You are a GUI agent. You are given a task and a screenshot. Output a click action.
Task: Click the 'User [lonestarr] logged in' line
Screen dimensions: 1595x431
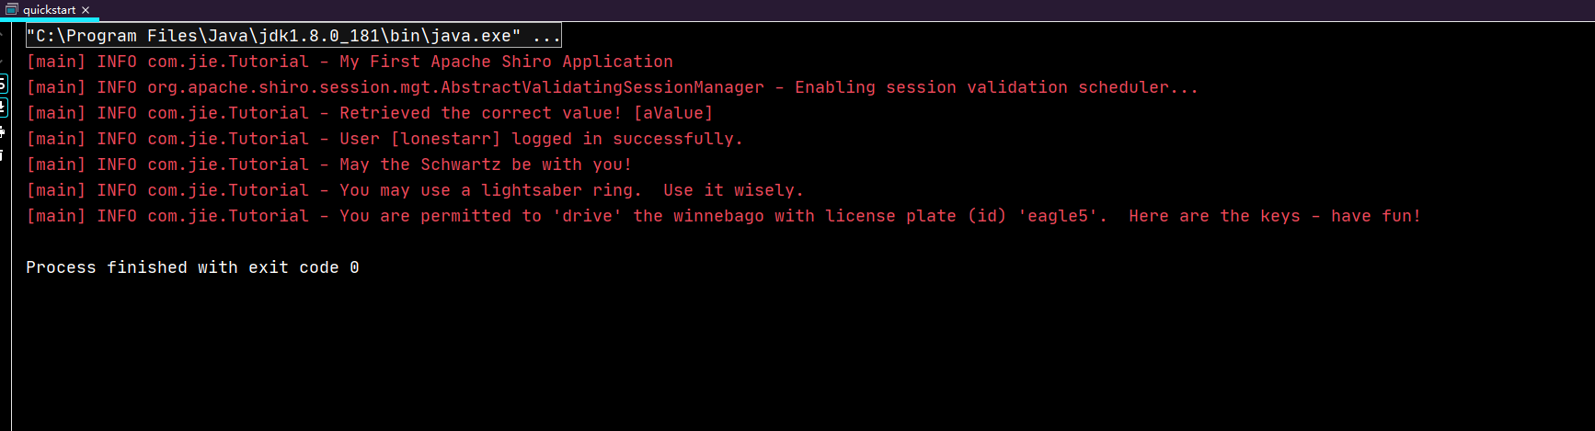pos(384,139)
